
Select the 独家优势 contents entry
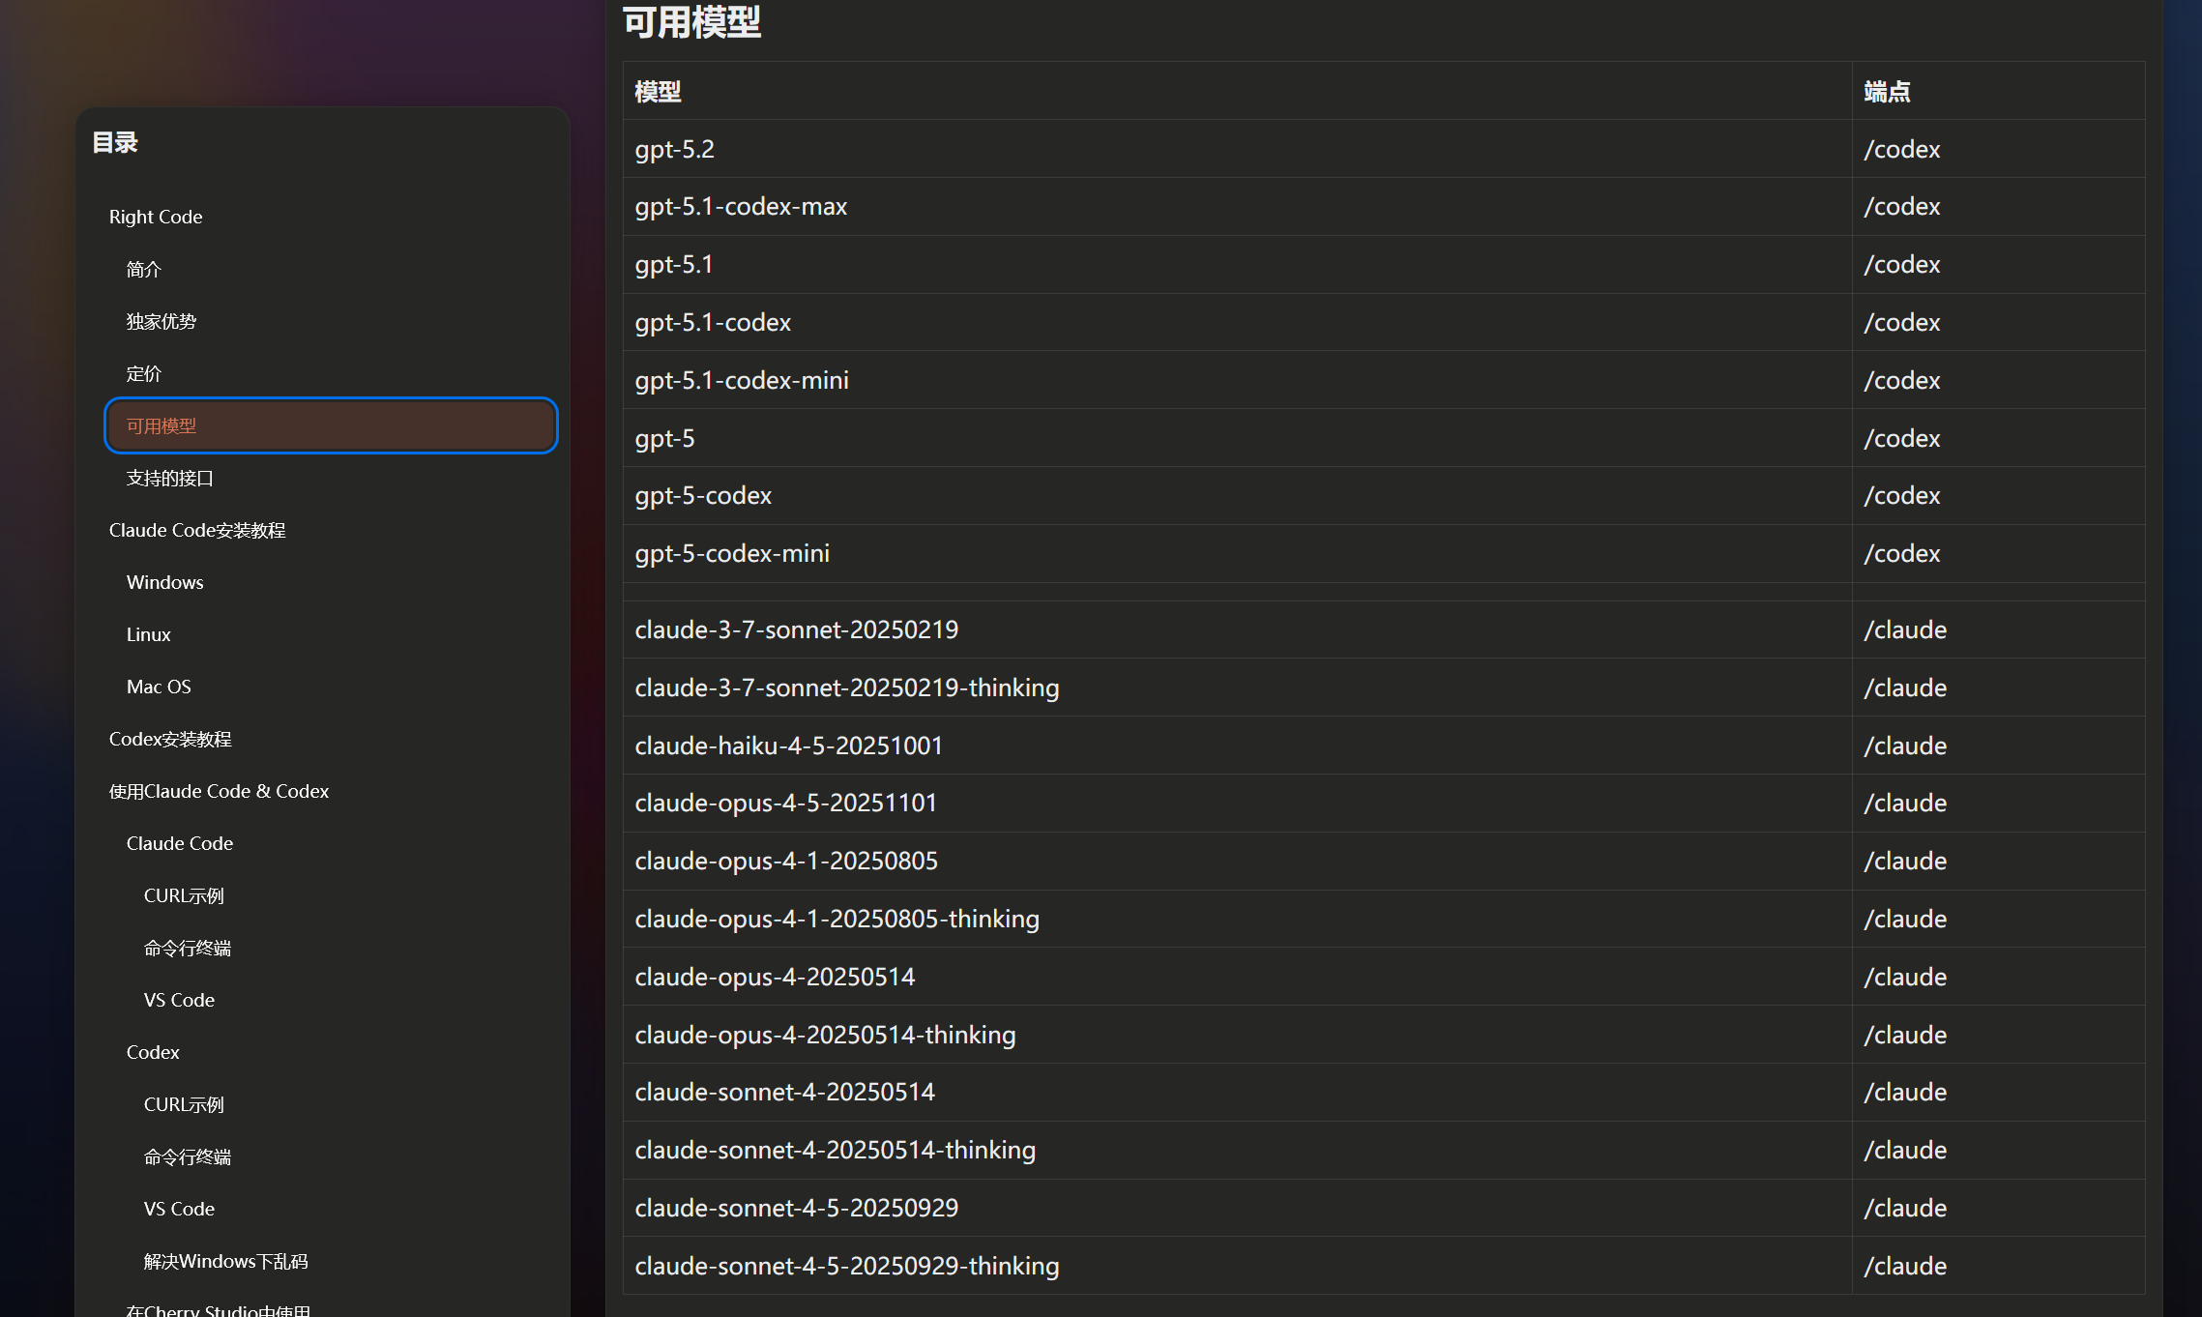click(x=161, y=321)
